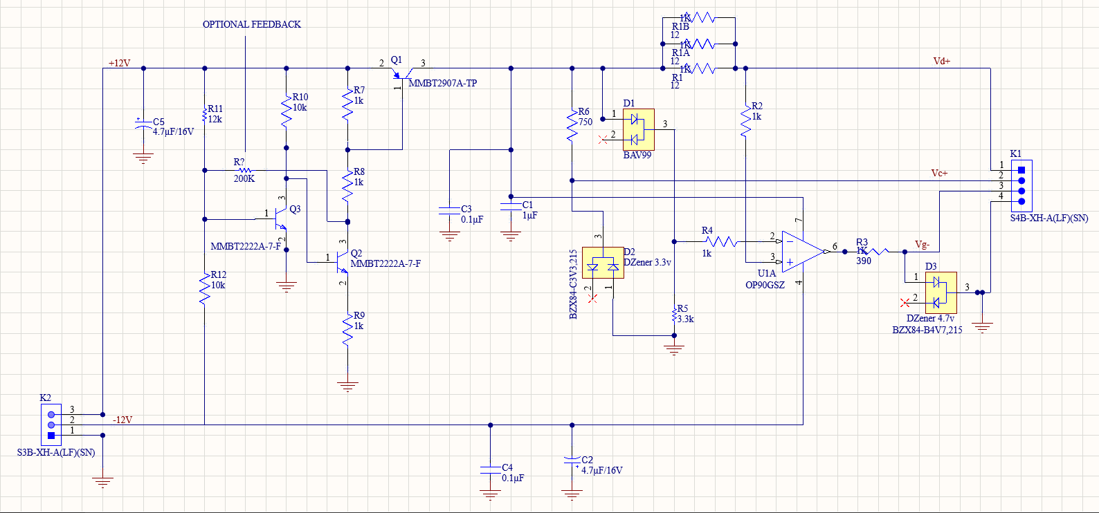This screenshot has width=1099, height=513.
Task: Click the MMBT2907A-TP part number text
Action: click(443, 83)
